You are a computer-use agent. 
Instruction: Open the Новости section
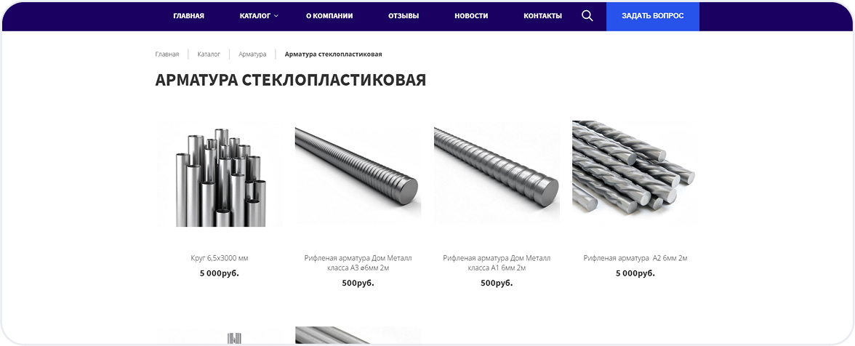[x=471, y=16]
